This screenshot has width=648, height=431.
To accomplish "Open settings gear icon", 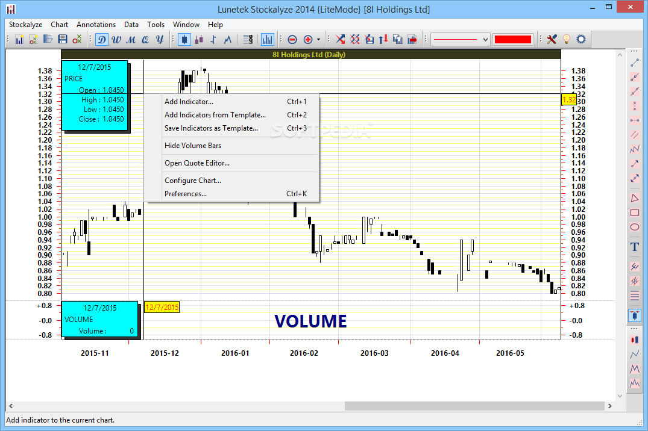I will (581, 40).
